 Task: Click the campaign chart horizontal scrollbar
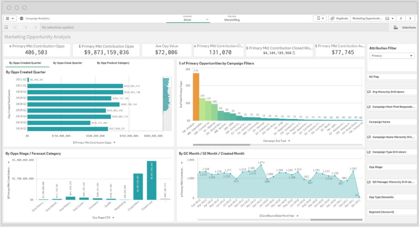(x=221, y=145)
